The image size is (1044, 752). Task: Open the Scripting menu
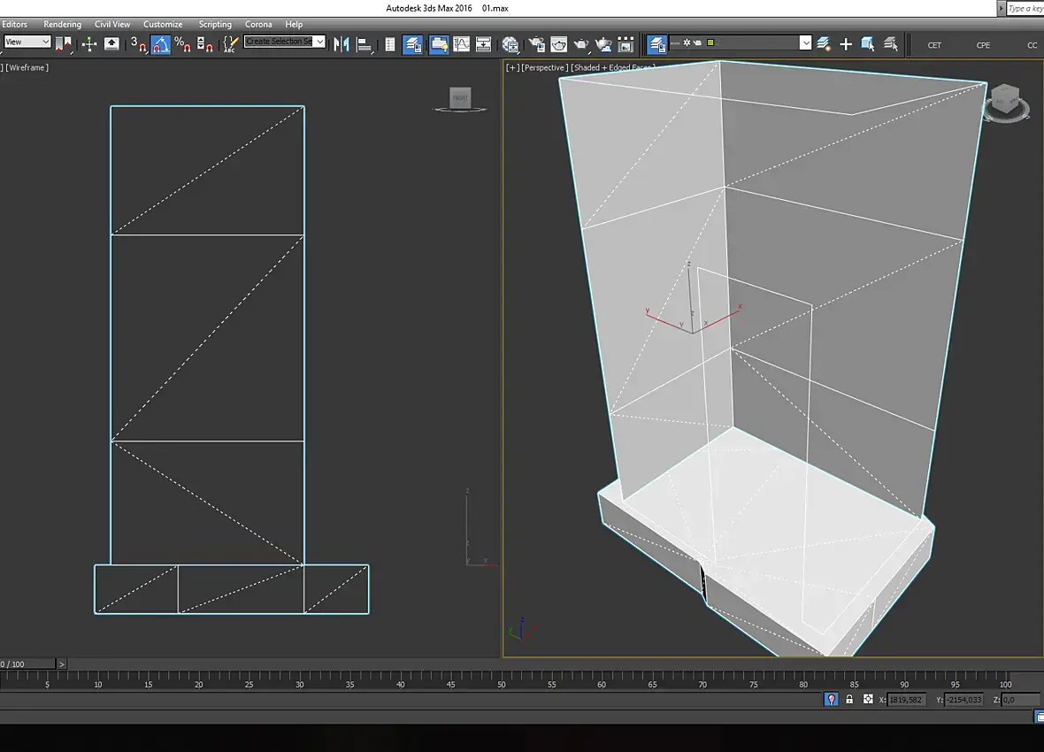(214, 24)
